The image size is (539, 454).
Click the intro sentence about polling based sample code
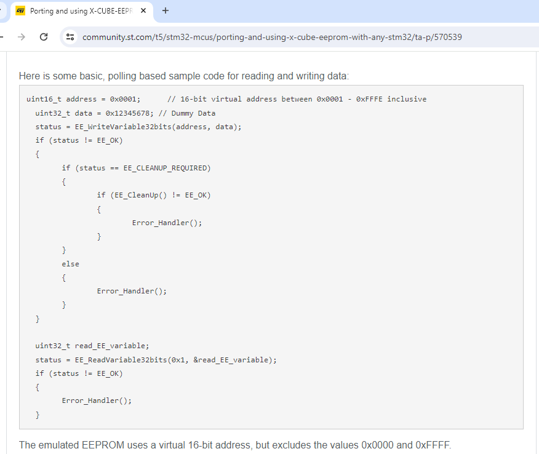click(184, 76)
